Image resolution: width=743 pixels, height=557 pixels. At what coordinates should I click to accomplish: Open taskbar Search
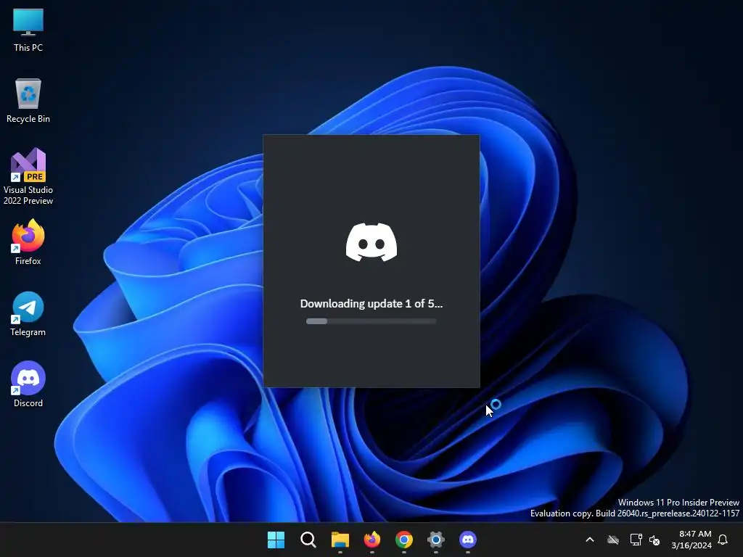(x=308, y=540)
